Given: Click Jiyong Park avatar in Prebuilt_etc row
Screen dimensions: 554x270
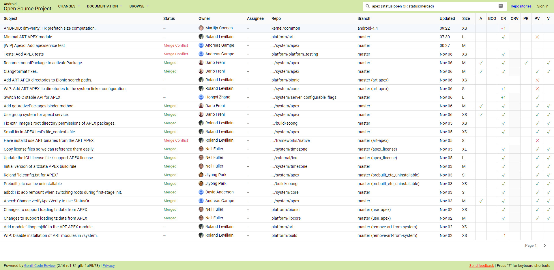Looking at the screenshot, I should click(x=201, y=183).
